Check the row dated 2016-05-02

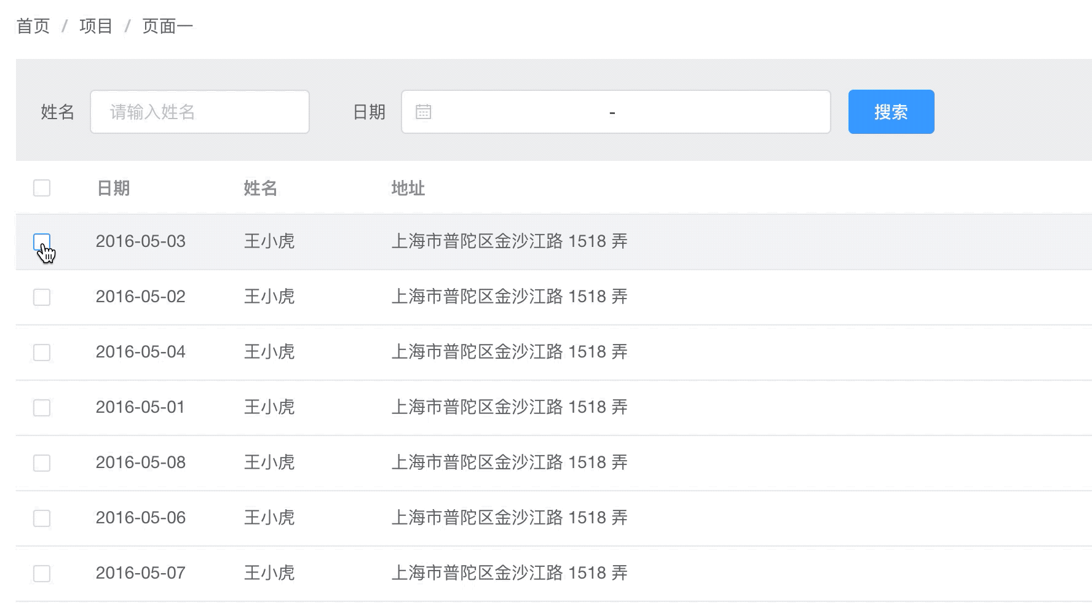tap(42, 297)
